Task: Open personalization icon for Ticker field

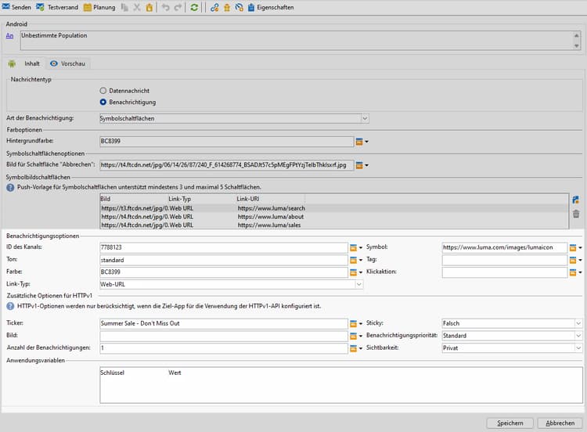Action: pos(355,323)
